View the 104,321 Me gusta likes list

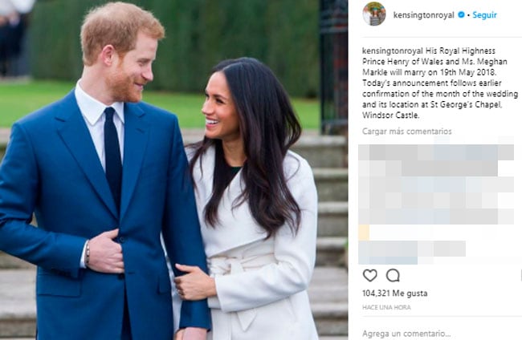pyautogui.click(x=395, y=293)
